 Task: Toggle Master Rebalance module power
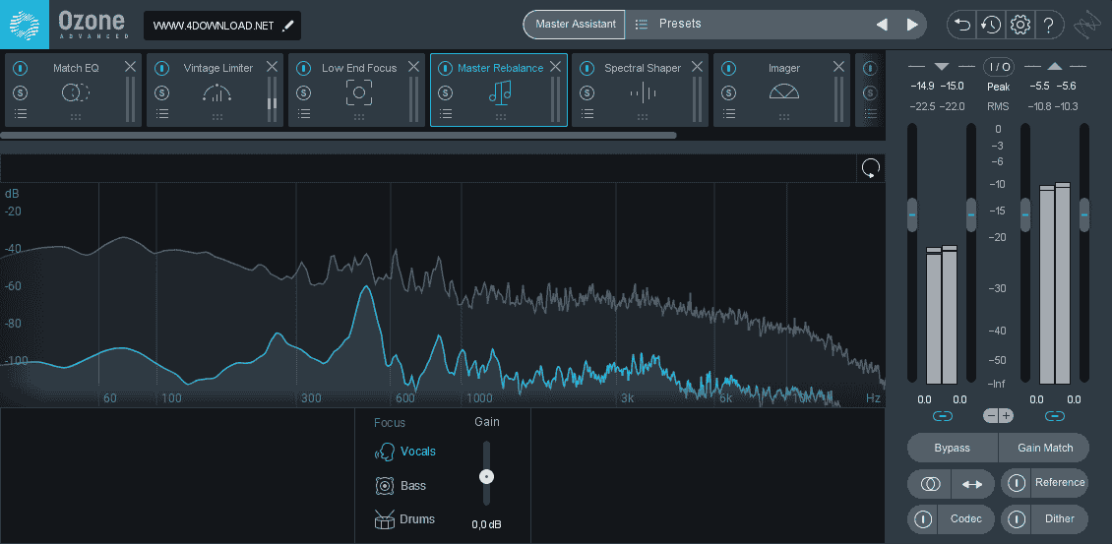coord(446,69)
